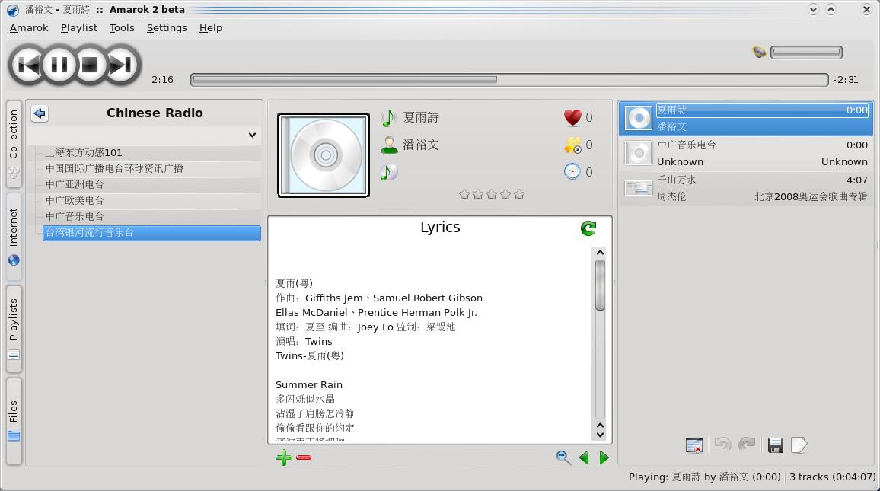
Task: Click the previous track button
Action: click(27, 65)
